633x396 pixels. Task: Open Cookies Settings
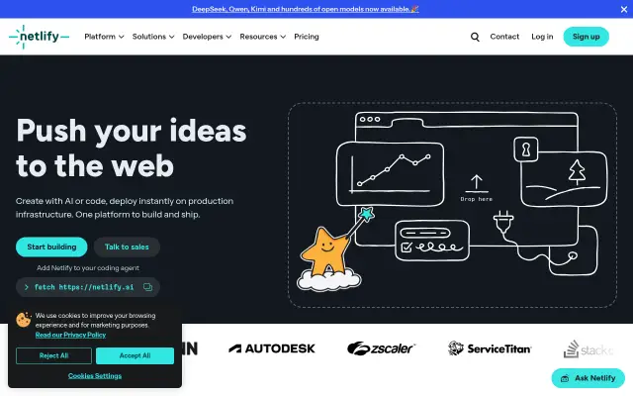tap(95, 376)
